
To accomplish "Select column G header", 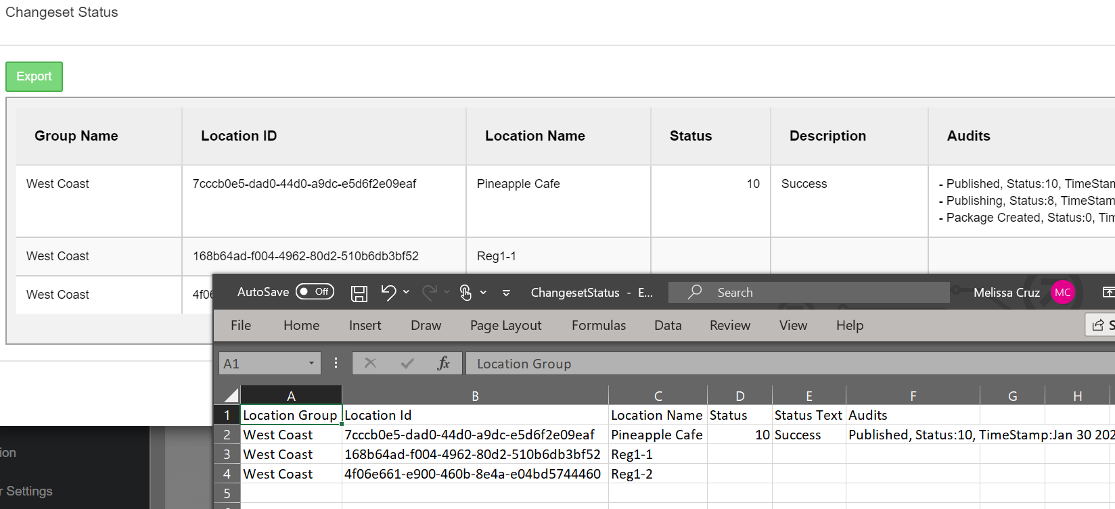I will pyautogui.click(x=1012, y=395).
